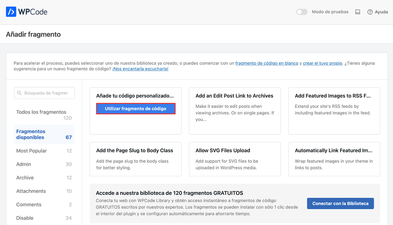Open the 'Disable' category

click(25, 218)
